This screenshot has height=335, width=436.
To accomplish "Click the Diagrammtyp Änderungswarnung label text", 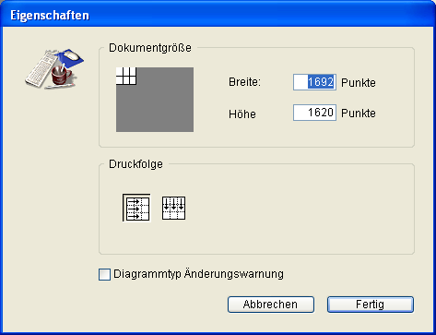I will 198,274.
